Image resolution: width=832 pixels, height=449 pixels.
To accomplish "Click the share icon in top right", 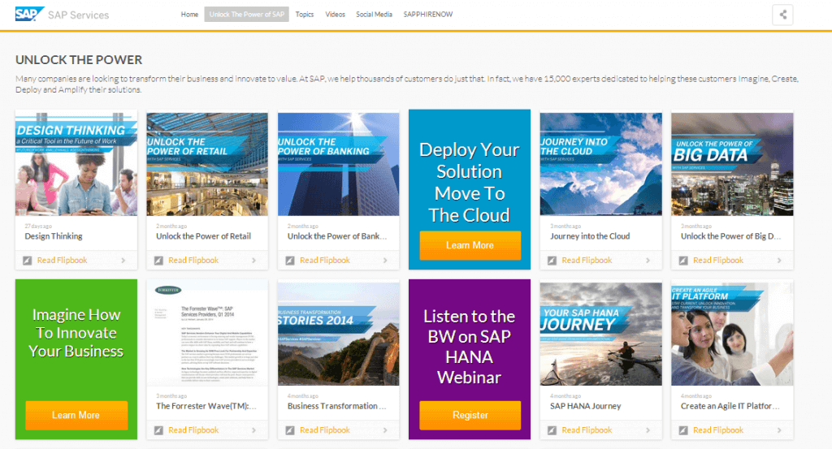I will click(782, 15).
